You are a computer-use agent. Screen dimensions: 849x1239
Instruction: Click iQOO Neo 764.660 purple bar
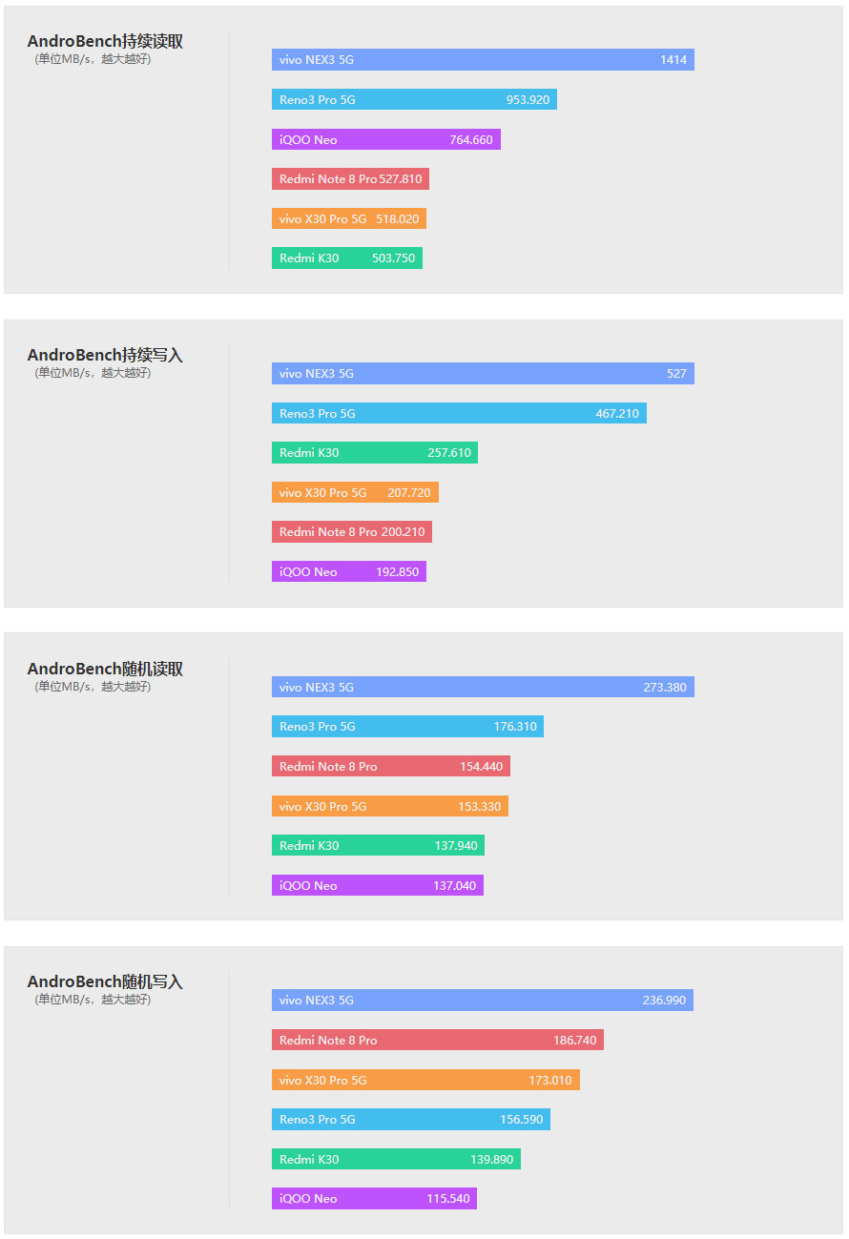[385, 139]
